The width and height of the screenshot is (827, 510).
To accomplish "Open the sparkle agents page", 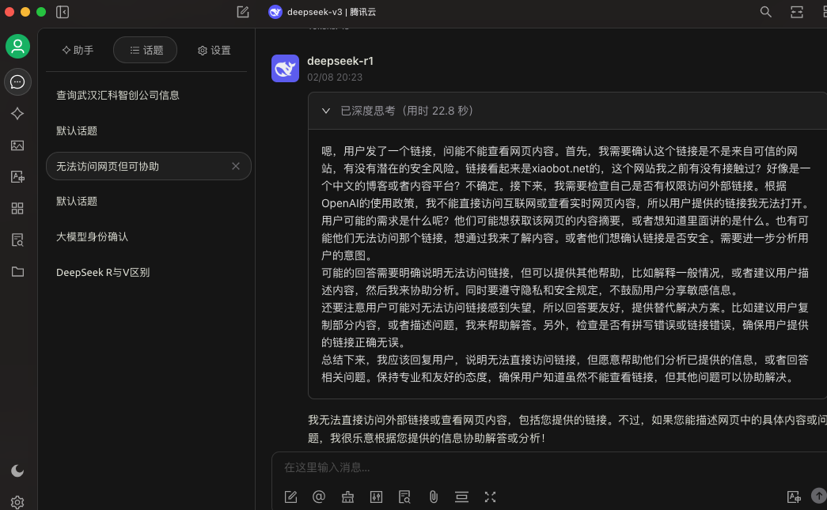I will click(x=17, y=114).
